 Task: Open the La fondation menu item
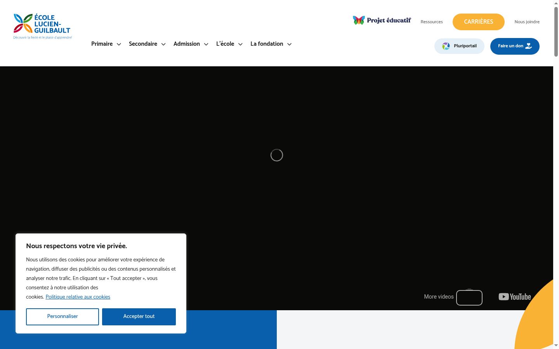click(267, 44)
